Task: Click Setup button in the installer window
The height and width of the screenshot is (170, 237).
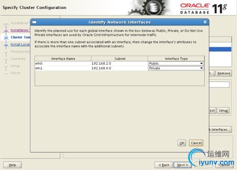Action: [223, 110]
